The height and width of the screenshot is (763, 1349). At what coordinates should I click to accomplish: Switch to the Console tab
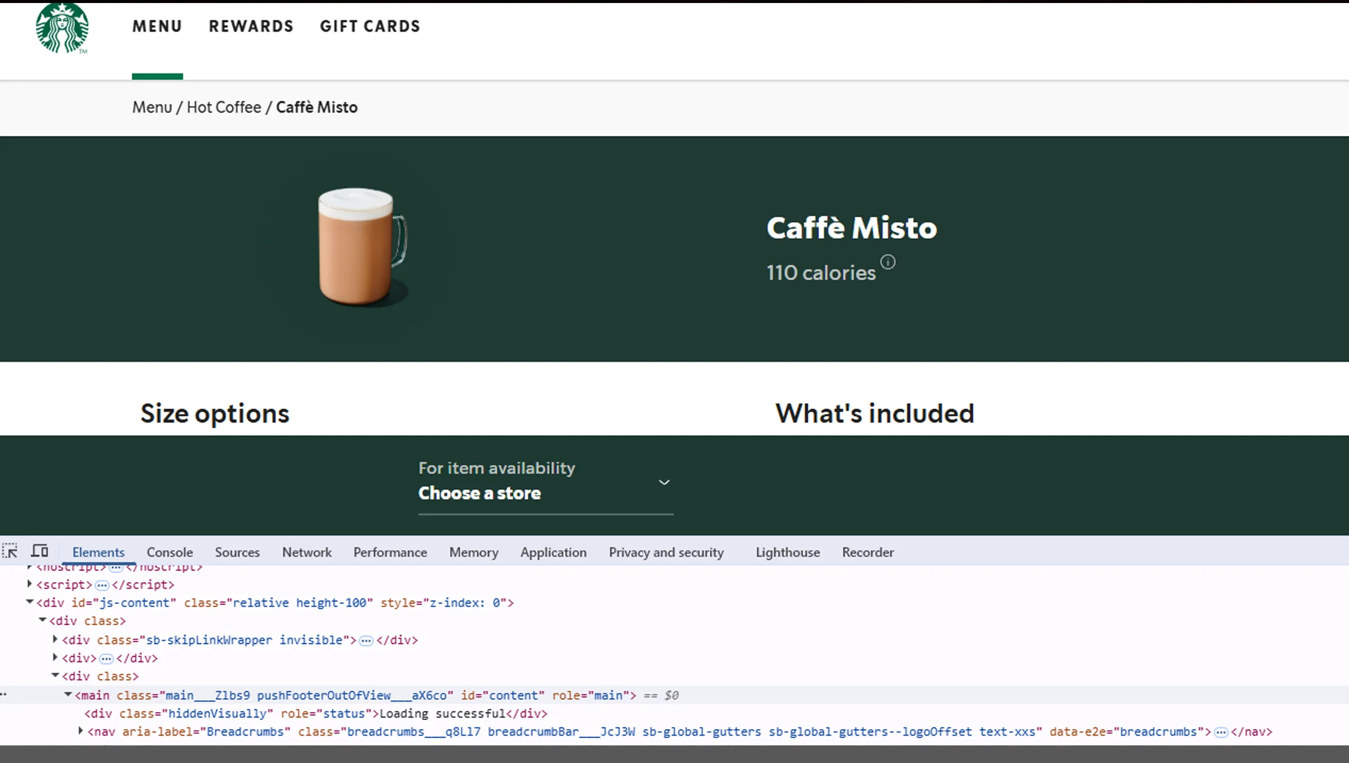coord(169,552)
